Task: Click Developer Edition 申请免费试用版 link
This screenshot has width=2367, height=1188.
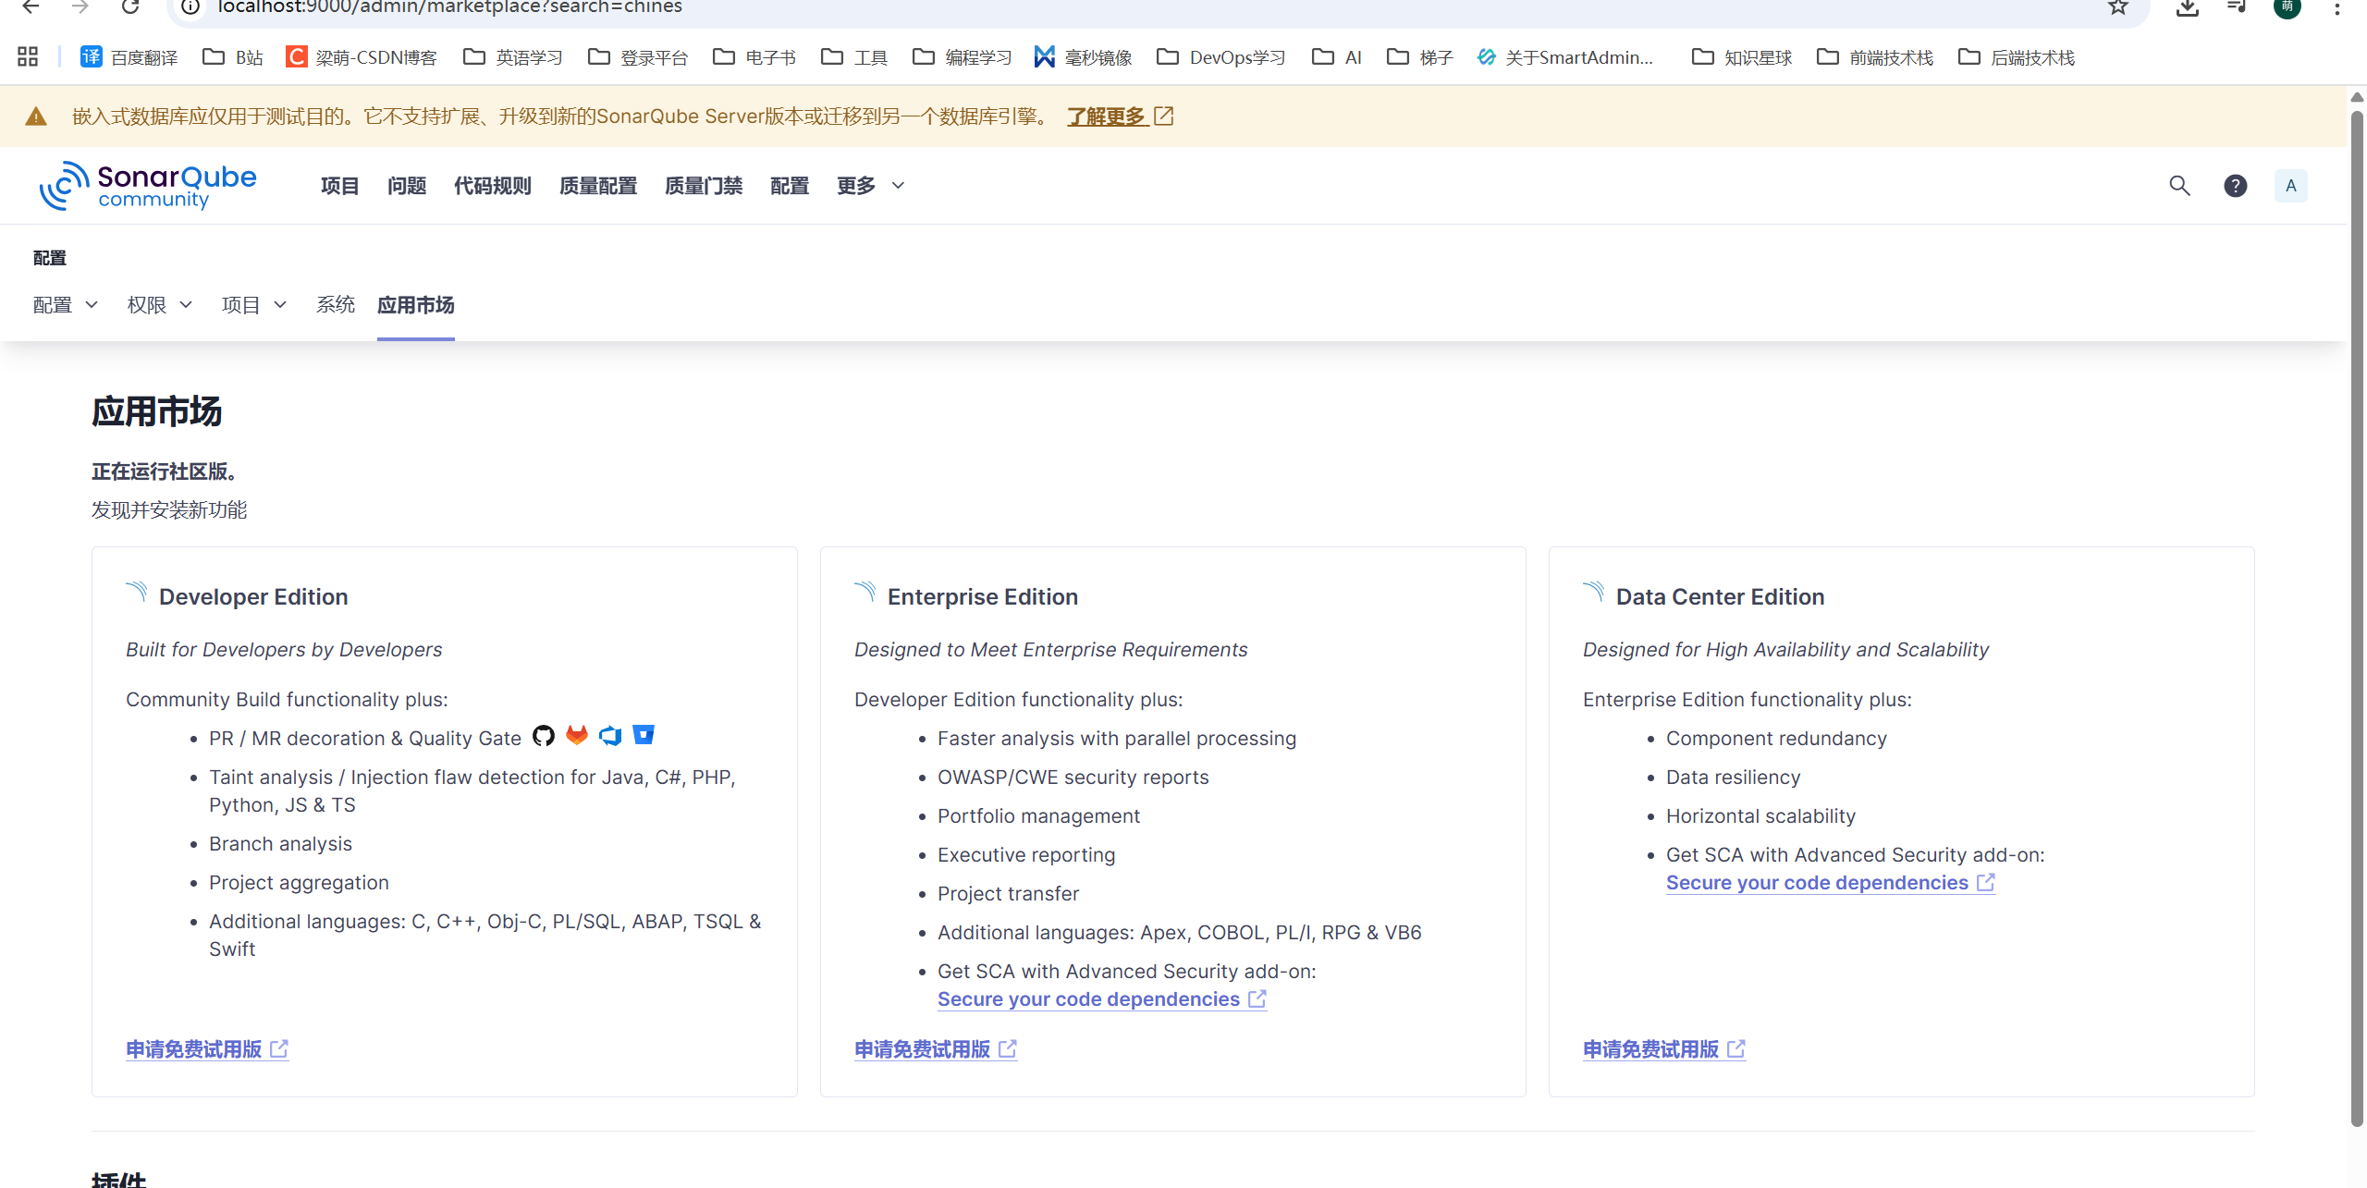Action: click(x=207, y=1049)
